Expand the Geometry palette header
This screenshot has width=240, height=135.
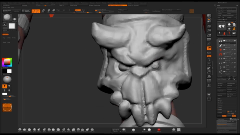pyautogui.click(x=221, y=120)
